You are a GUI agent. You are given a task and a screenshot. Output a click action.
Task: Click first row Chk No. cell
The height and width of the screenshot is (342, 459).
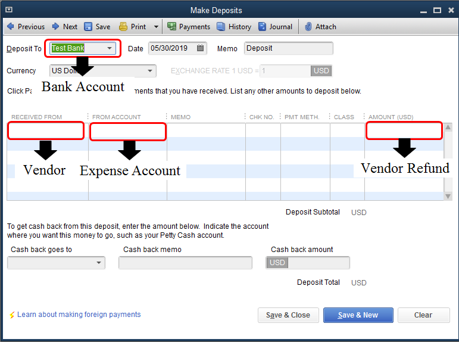[263, 130]
